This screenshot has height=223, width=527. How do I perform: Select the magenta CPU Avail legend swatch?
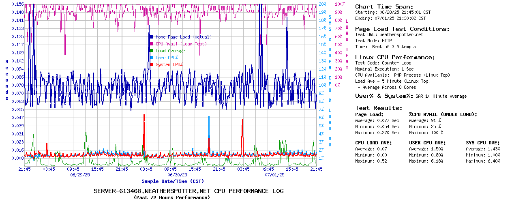[152, 44]
